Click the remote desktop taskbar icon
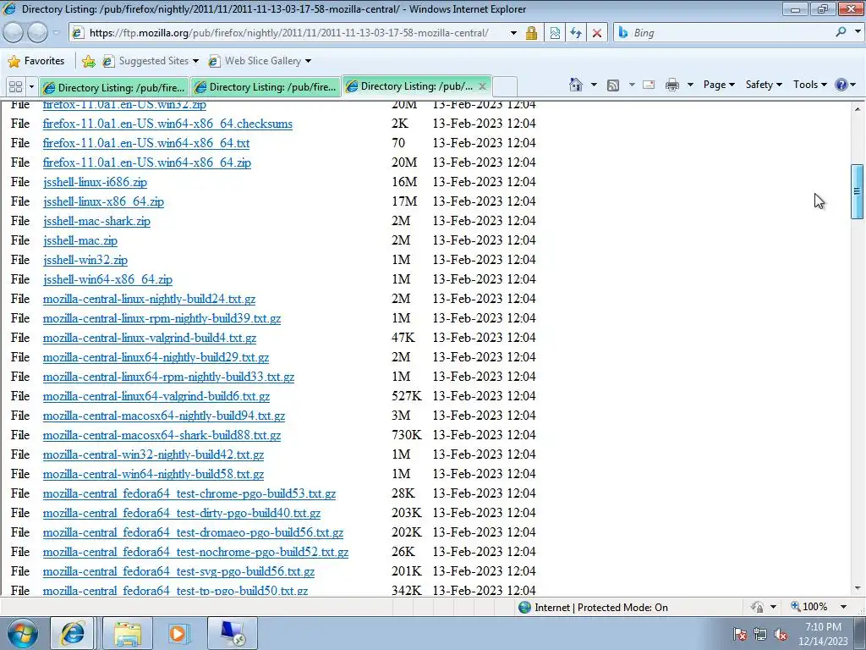 point(233,633)
